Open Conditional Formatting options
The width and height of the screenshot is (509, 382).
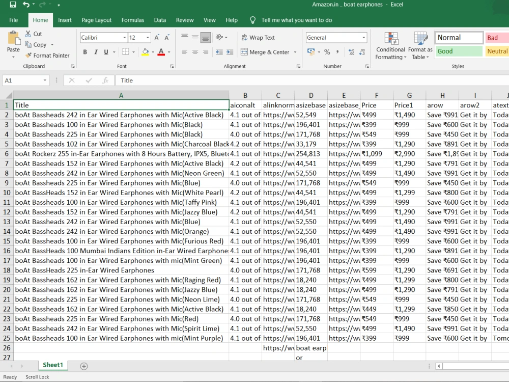point(390,45)
